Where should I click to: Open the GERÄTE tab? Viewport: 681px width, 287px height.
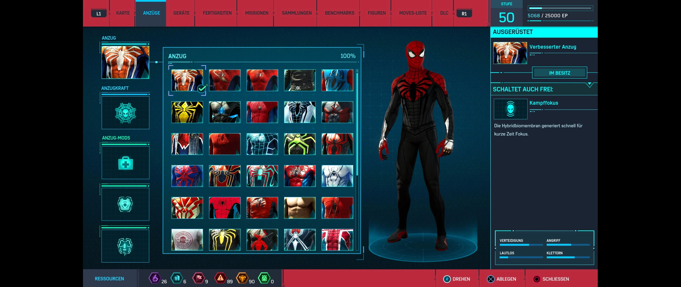(181, 13)
